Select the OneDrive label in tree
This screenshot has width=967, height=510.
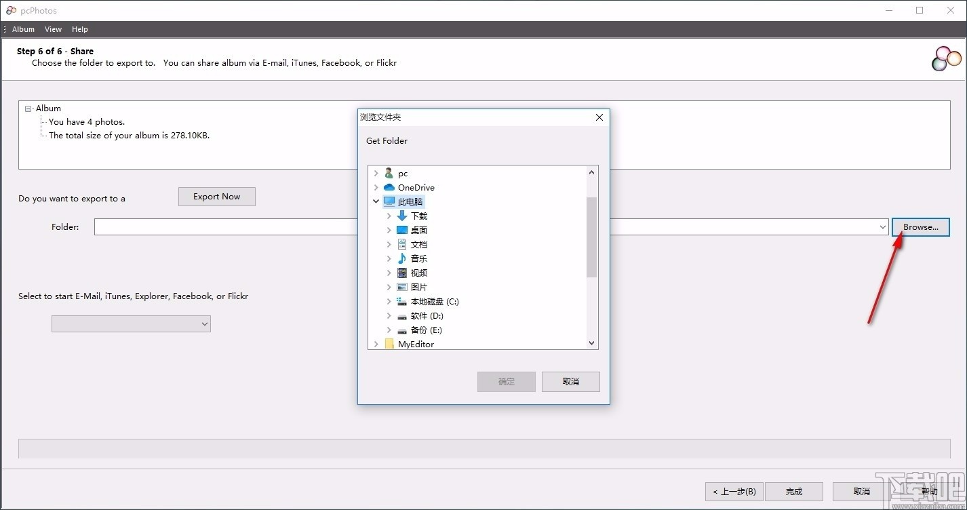pyautogui.click(x=416, y=188)
